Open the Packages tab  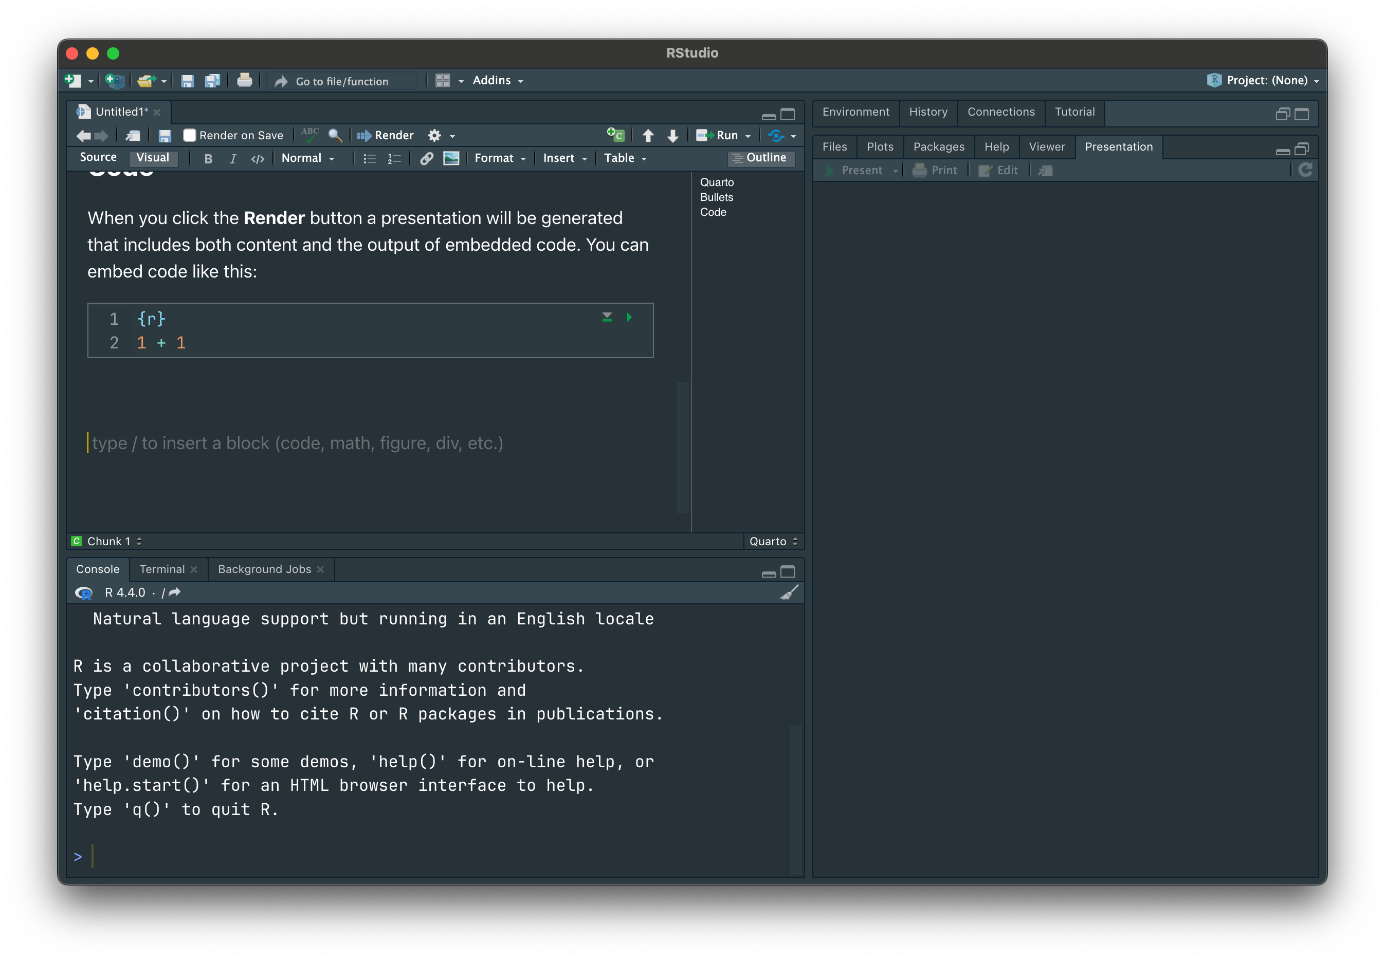click(938, 147)
